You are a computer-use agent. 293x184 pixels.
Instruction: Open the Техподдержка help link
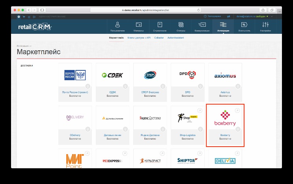click(x=212, y=17)
